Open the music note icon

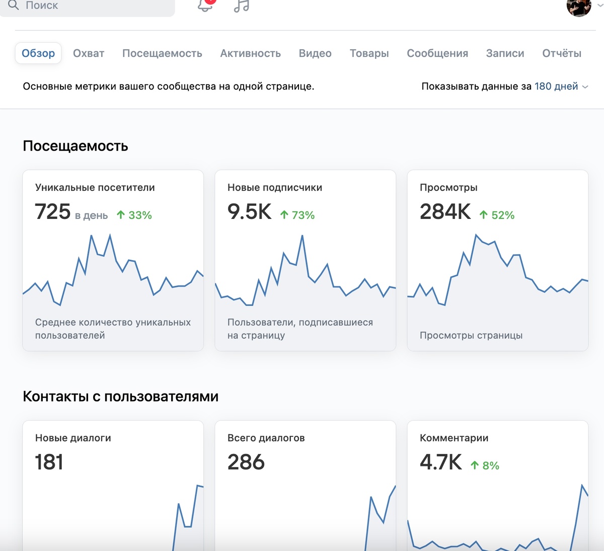pyautogui.click(x=242, y=6)
